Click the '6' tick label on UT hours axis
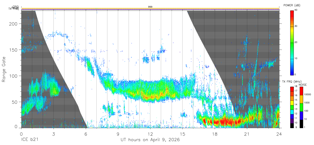 [x=86, y=134]
